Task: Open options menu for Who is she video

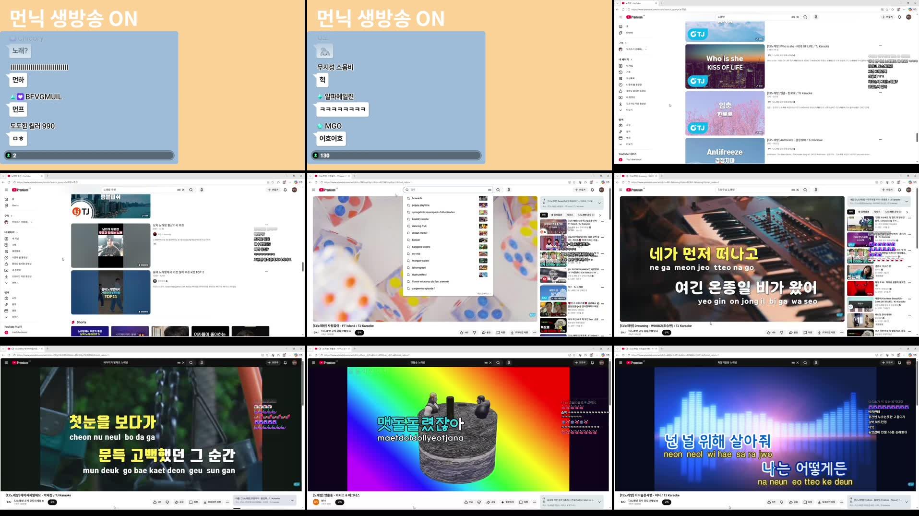Action: pyautogui.click(x=881, y=46)
